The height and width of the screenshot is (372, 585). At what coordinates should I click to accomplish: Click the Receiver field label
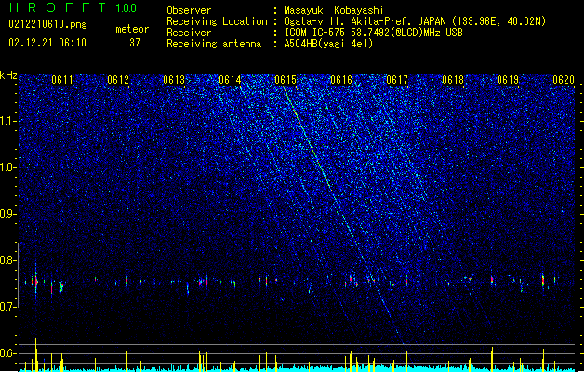pos(189,33)
